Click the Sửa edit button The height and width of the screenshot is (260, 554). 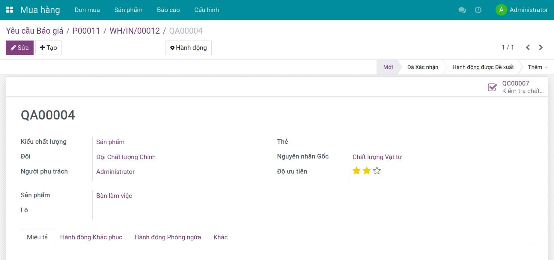tap(20, 48)
